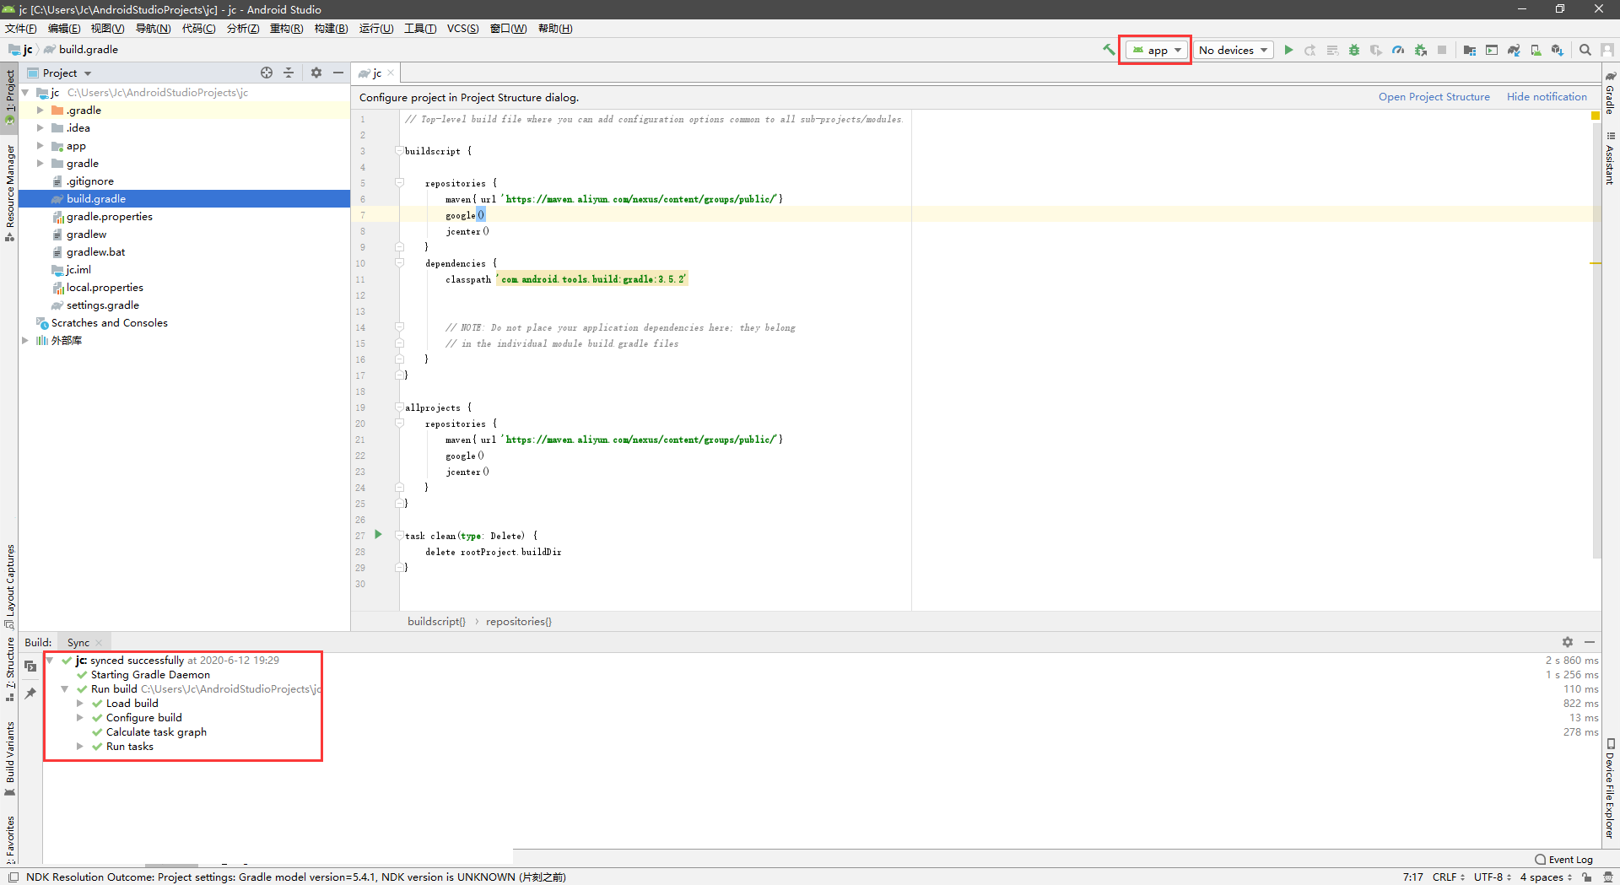
Task: Expand the app module folder
Action: tap(40, 146)
